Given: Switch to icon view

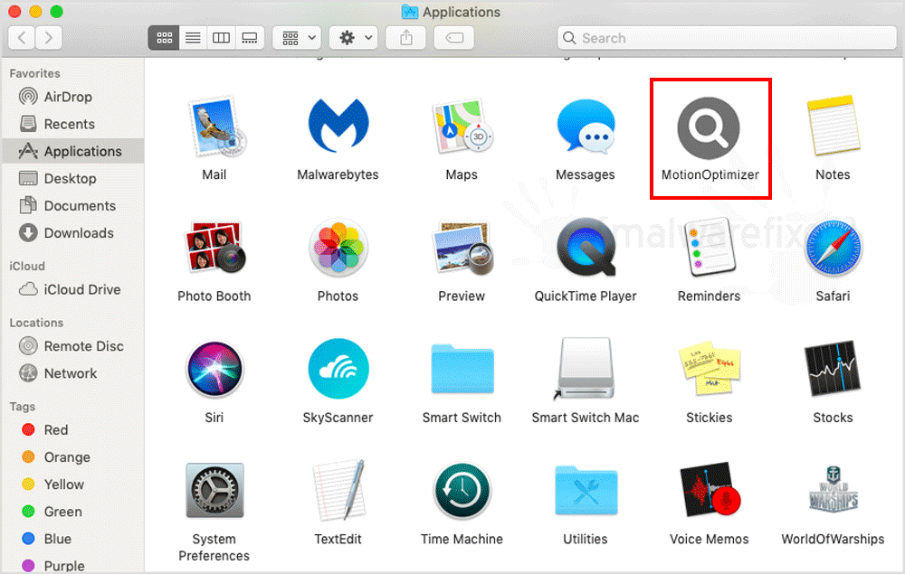Looking at the screenshot, I should [164, 38].
